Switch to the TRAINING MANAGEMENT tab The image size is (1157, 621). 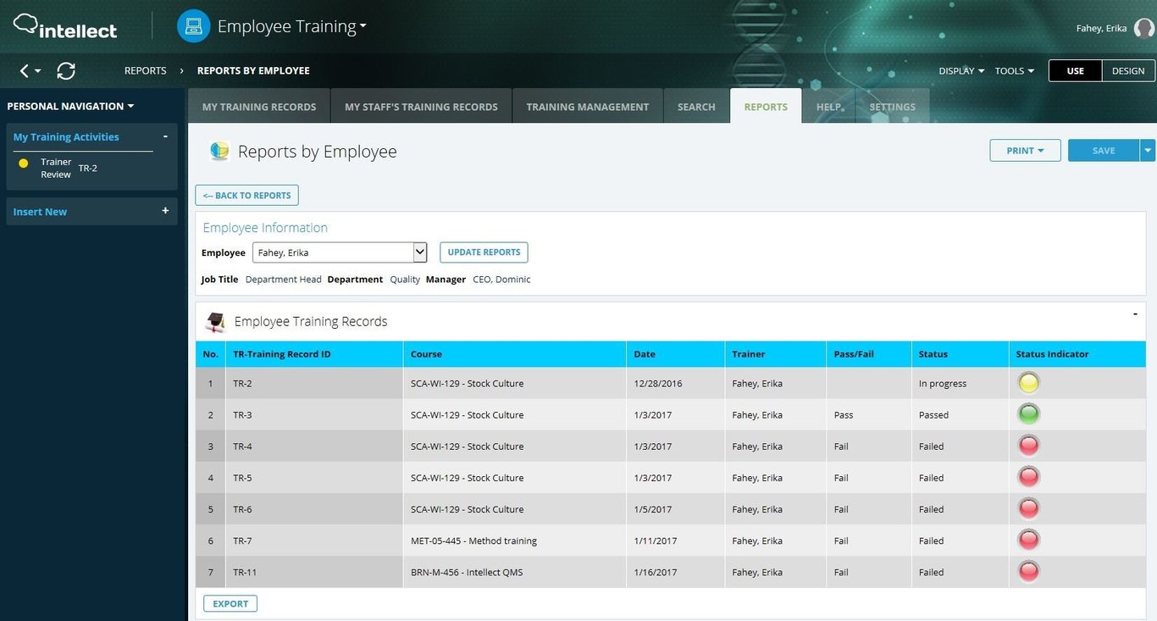tap(587, 106)
